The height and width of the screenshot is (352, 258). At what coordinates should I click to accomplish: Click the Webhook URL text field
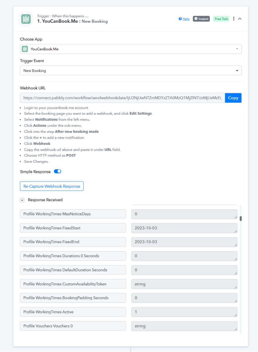point(122,98)
